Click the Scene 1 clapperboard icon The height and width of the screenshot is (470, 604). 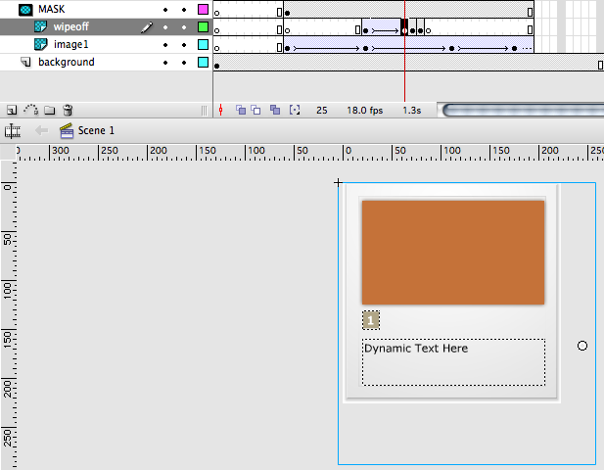click(x=67, y=130)
